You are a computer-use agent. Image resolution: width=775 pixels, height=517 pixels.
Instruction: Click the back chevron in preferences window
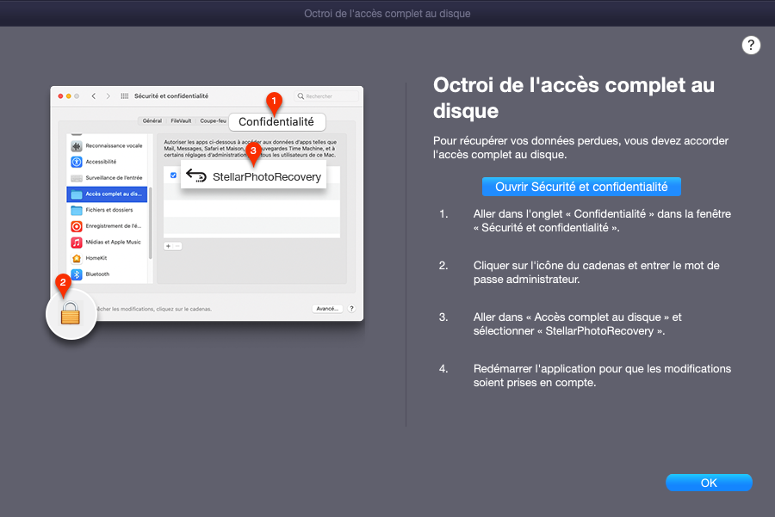pos(93,96)
